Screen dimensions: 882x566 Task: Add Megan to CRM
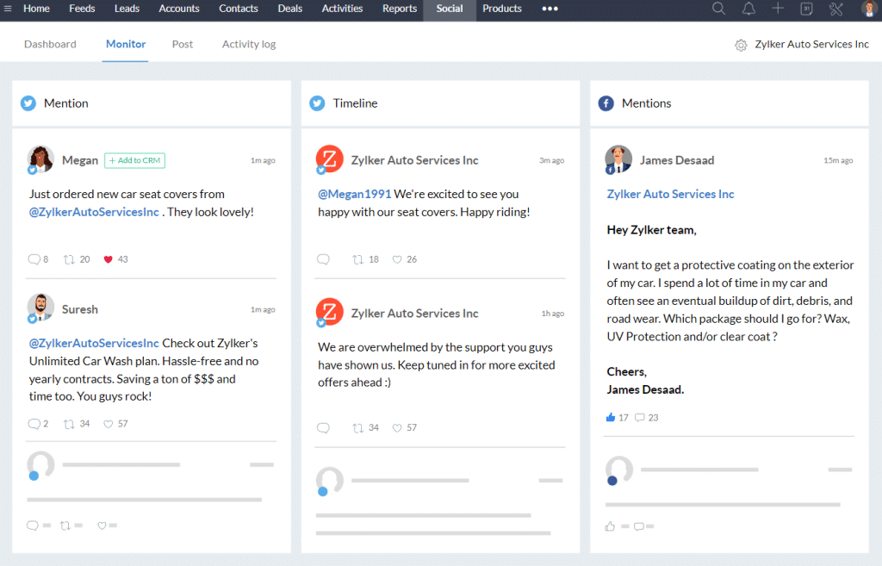tap(134, 160)
